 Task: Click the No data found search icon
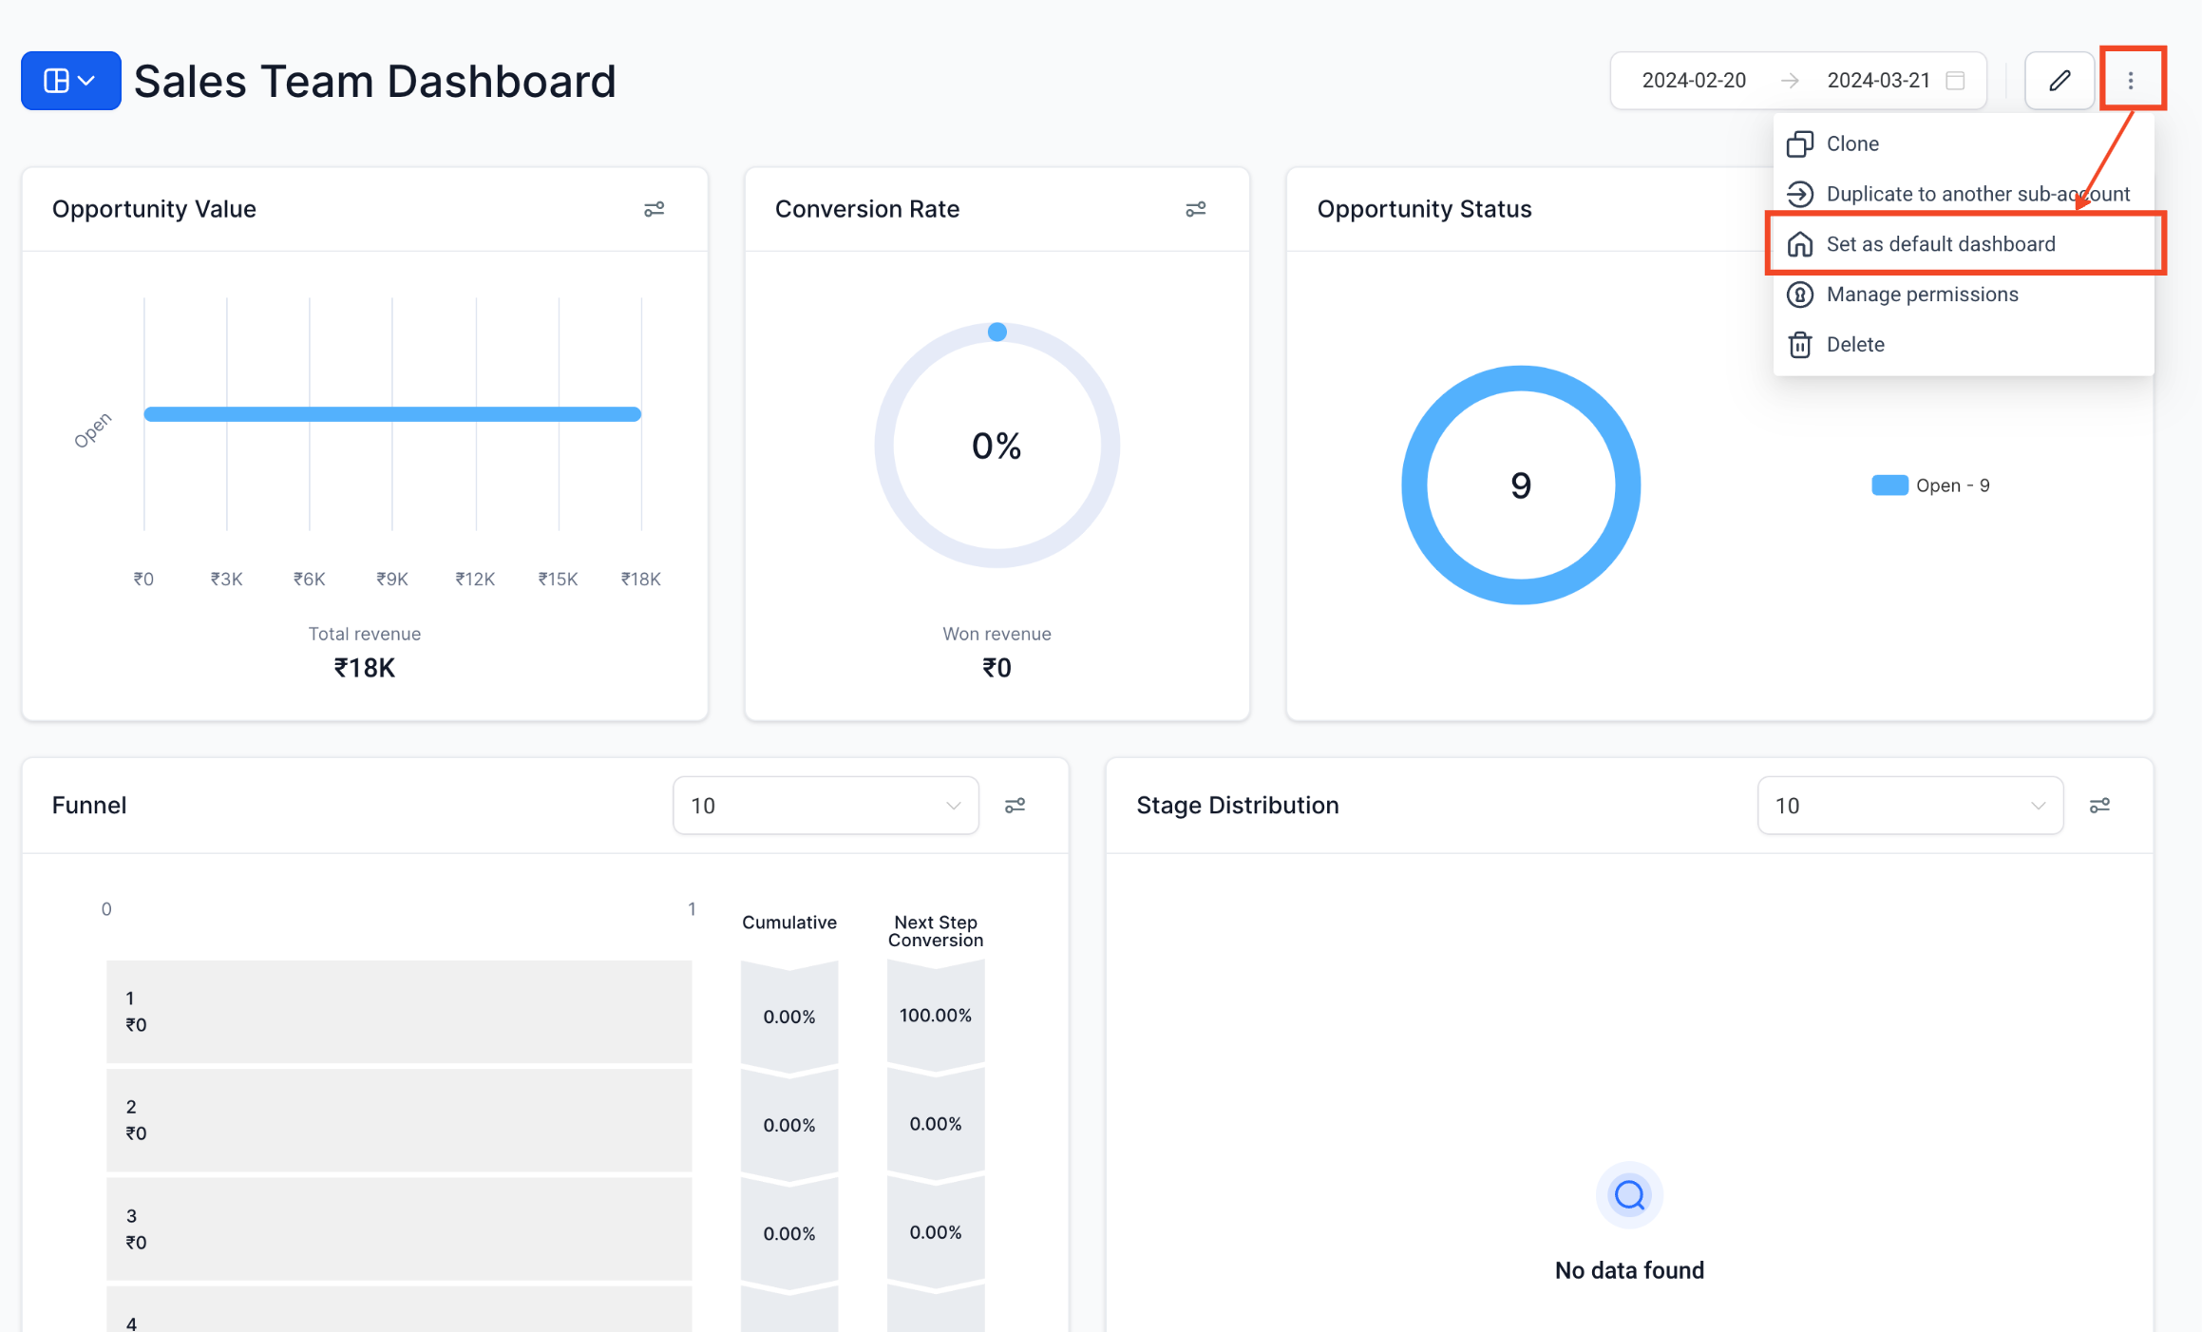[x=1629, y=1195]
